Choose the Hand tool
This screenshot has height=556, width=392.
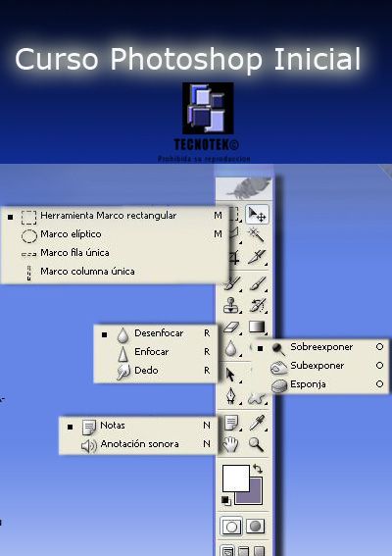[230, 444]
